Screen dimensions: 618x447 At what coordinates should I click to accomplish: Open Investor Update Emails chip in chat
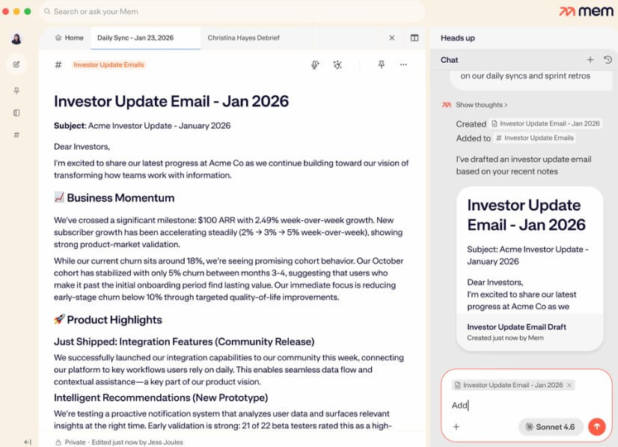pos(534,138)
